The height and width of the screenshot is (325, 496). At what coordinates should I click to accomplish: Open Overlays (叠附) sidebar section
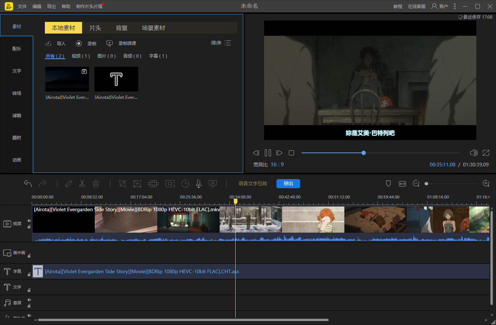tap(17, 138)
